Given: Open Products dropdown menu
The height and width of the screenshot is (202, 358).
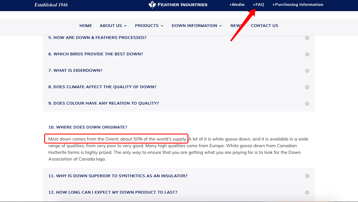Looking at the screenshot, I should (149, 26).
